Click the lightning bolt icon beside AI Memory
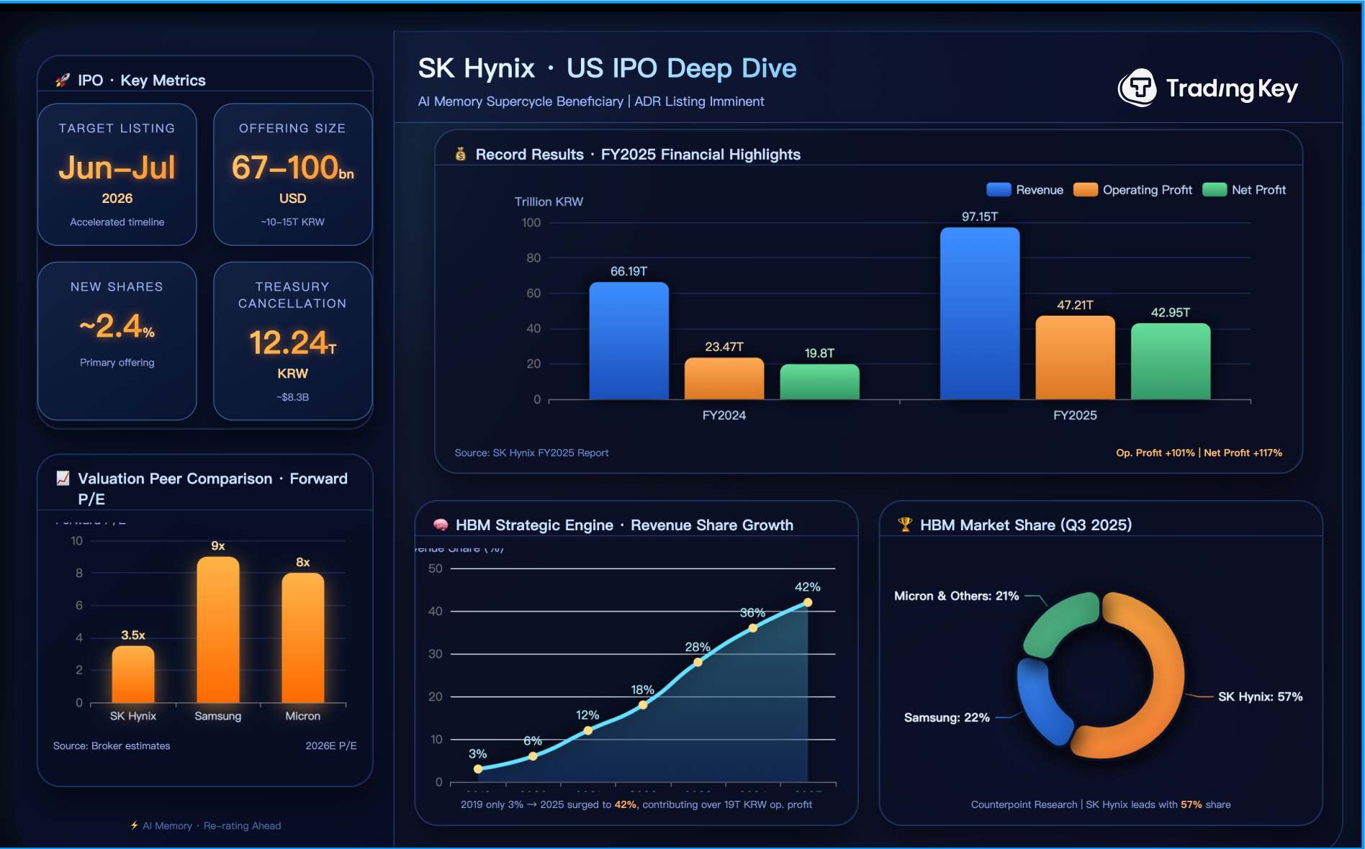 [134, 825]
